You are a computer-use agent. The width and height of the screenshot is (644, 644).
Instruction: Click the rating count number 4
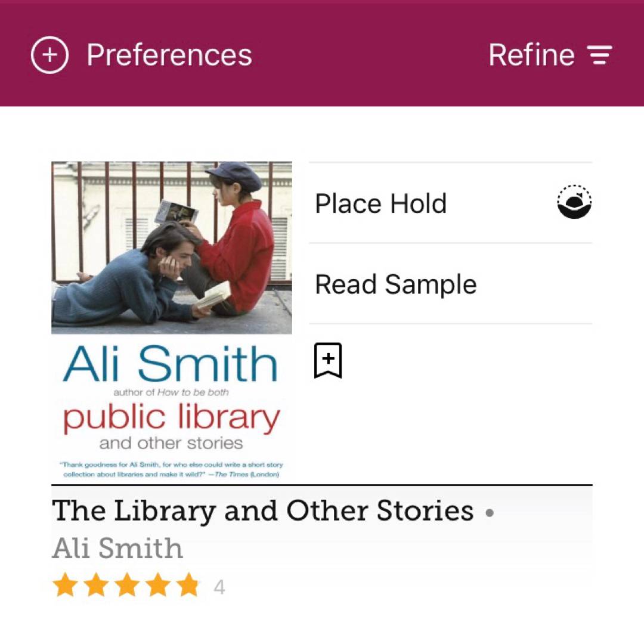219,587
